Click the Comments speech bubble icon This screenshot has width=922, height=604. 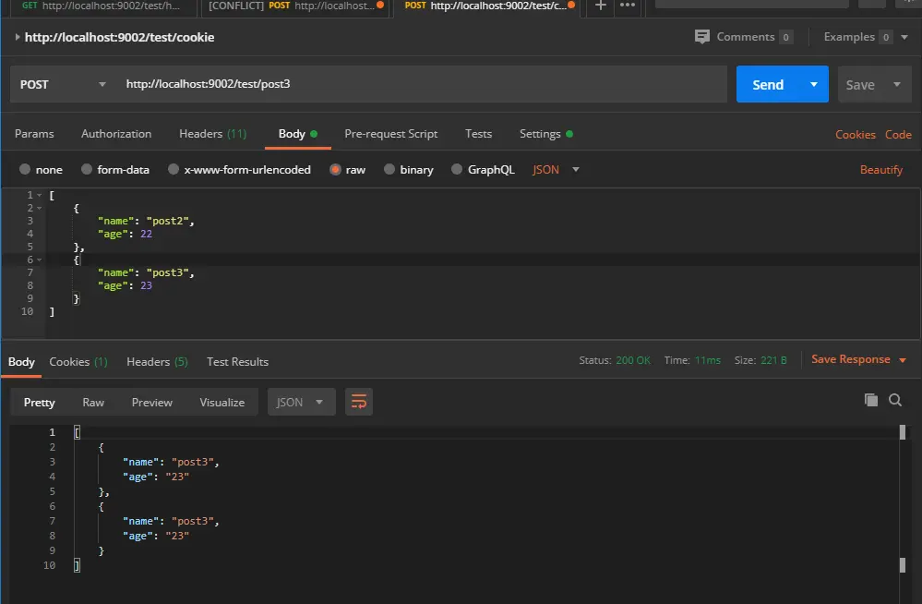(x=702, y=37)
